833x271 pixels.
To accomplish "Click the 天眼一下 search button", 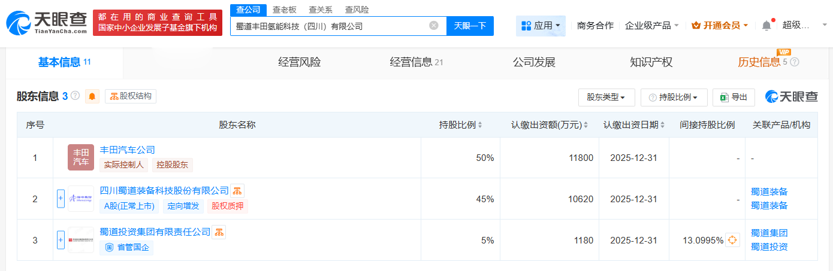I will point(470,26).
